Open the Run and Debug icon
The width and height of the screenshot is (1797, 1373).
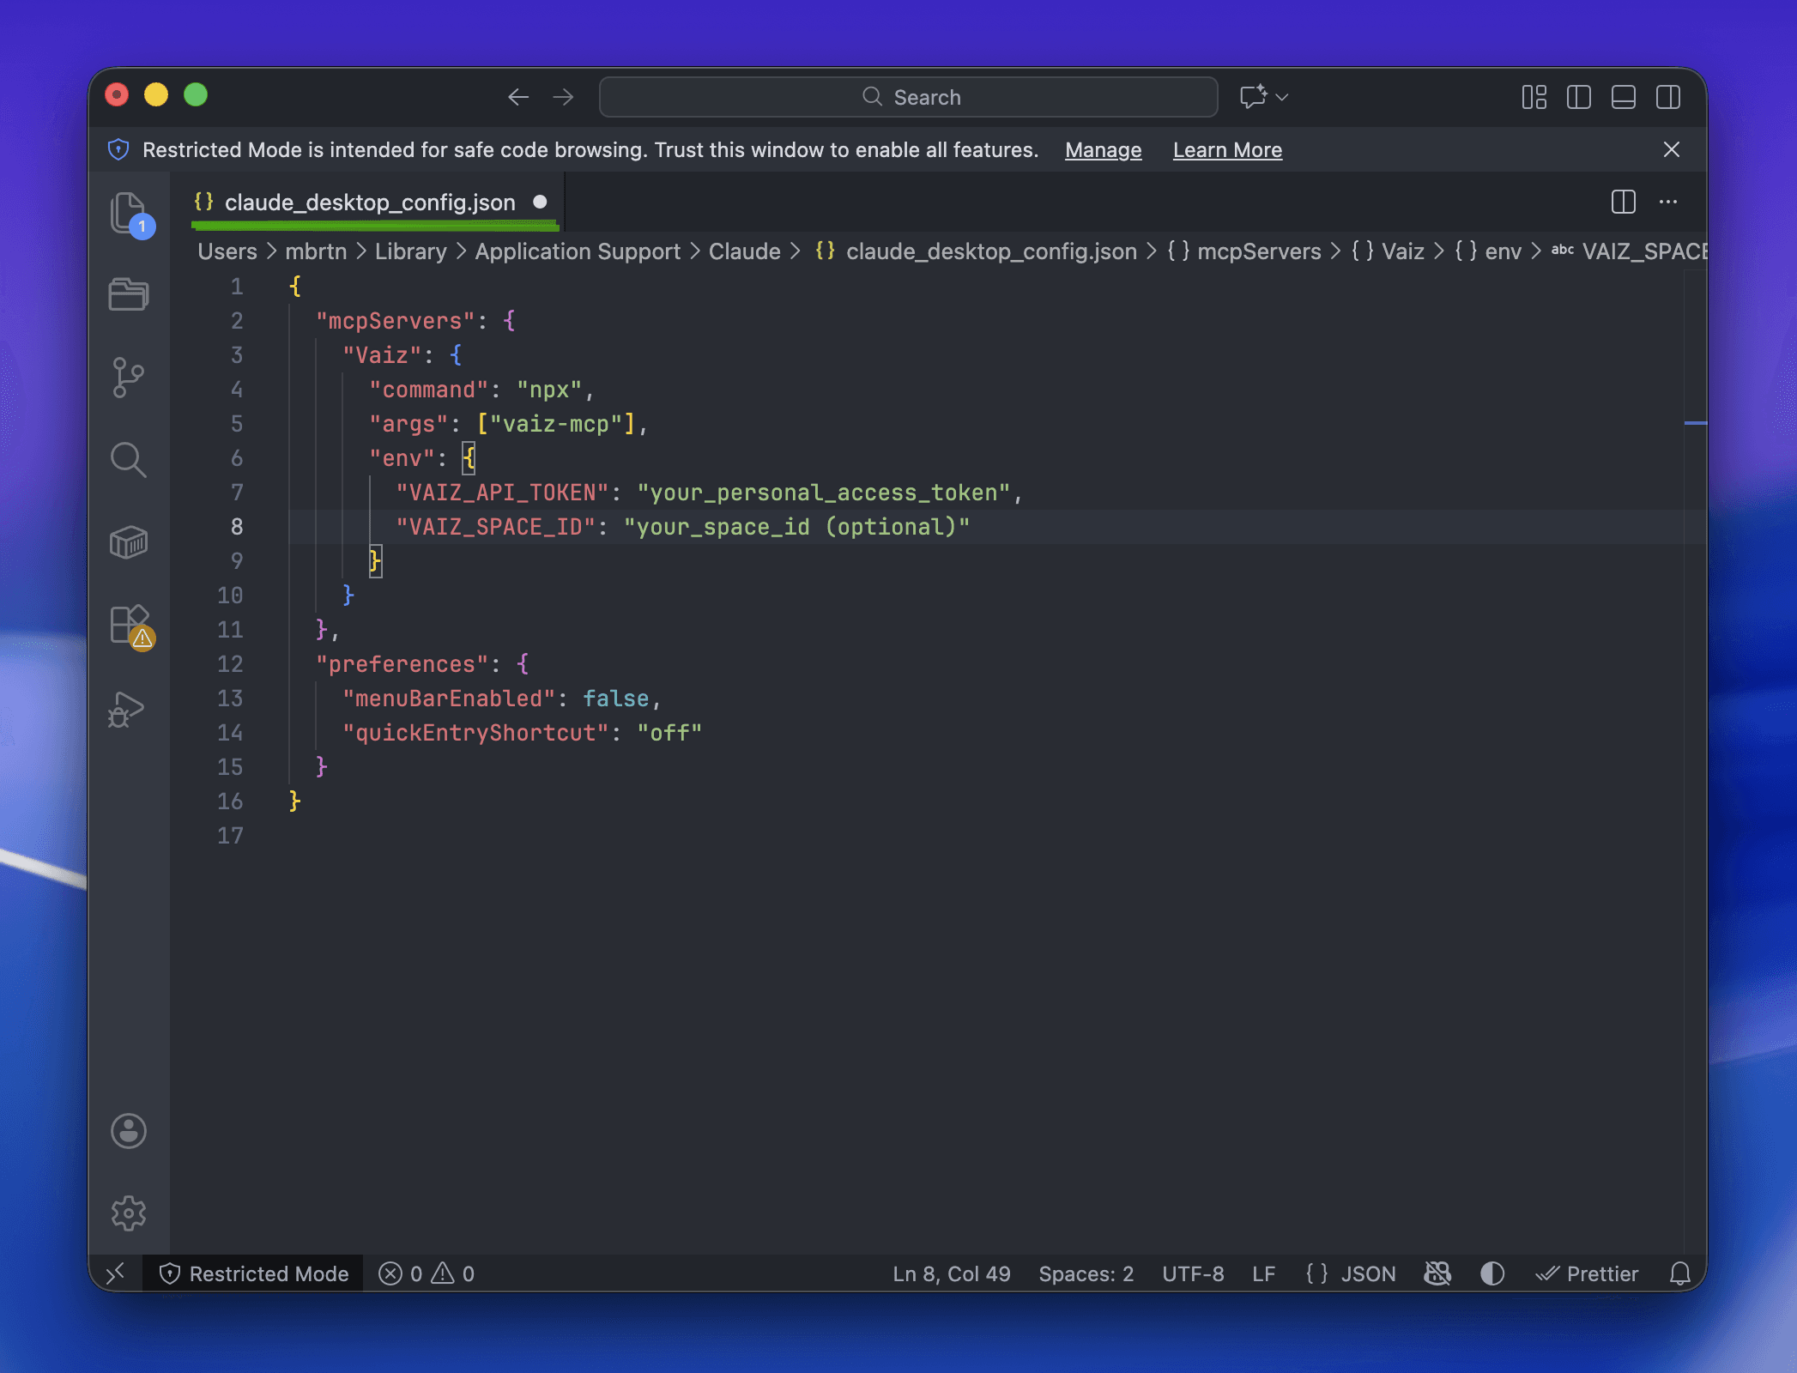click(x=127, y=709)
